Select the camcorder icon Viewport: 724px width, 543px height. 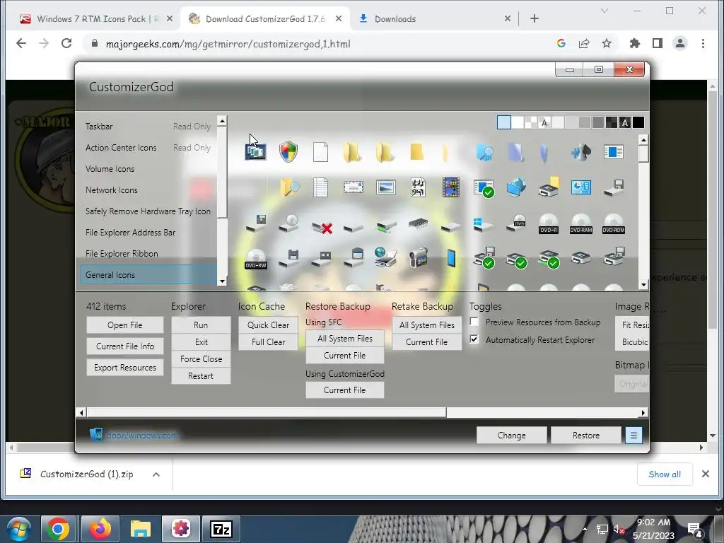click(419, 258)
